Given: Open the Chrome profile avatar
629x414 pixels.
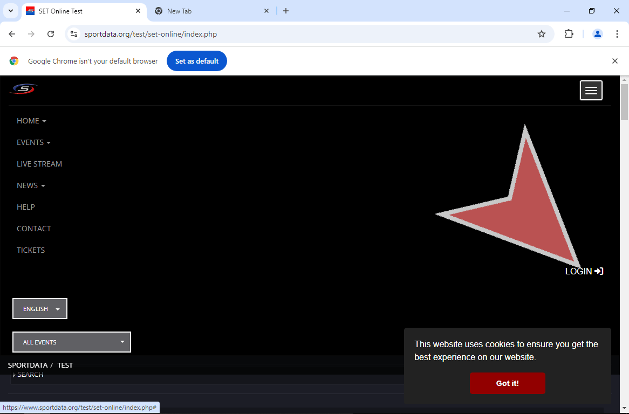Looking at the screenshot, I should point(597,34).
